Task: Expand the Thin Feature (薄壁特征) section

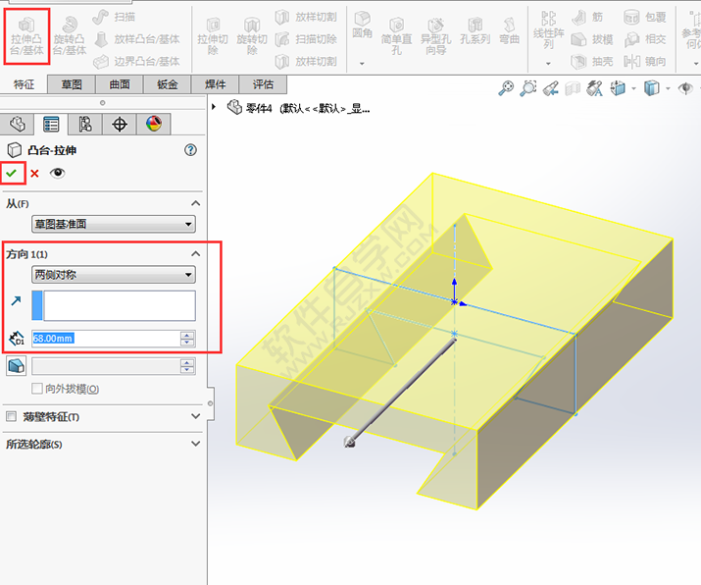Action: [x=195, y=416]
